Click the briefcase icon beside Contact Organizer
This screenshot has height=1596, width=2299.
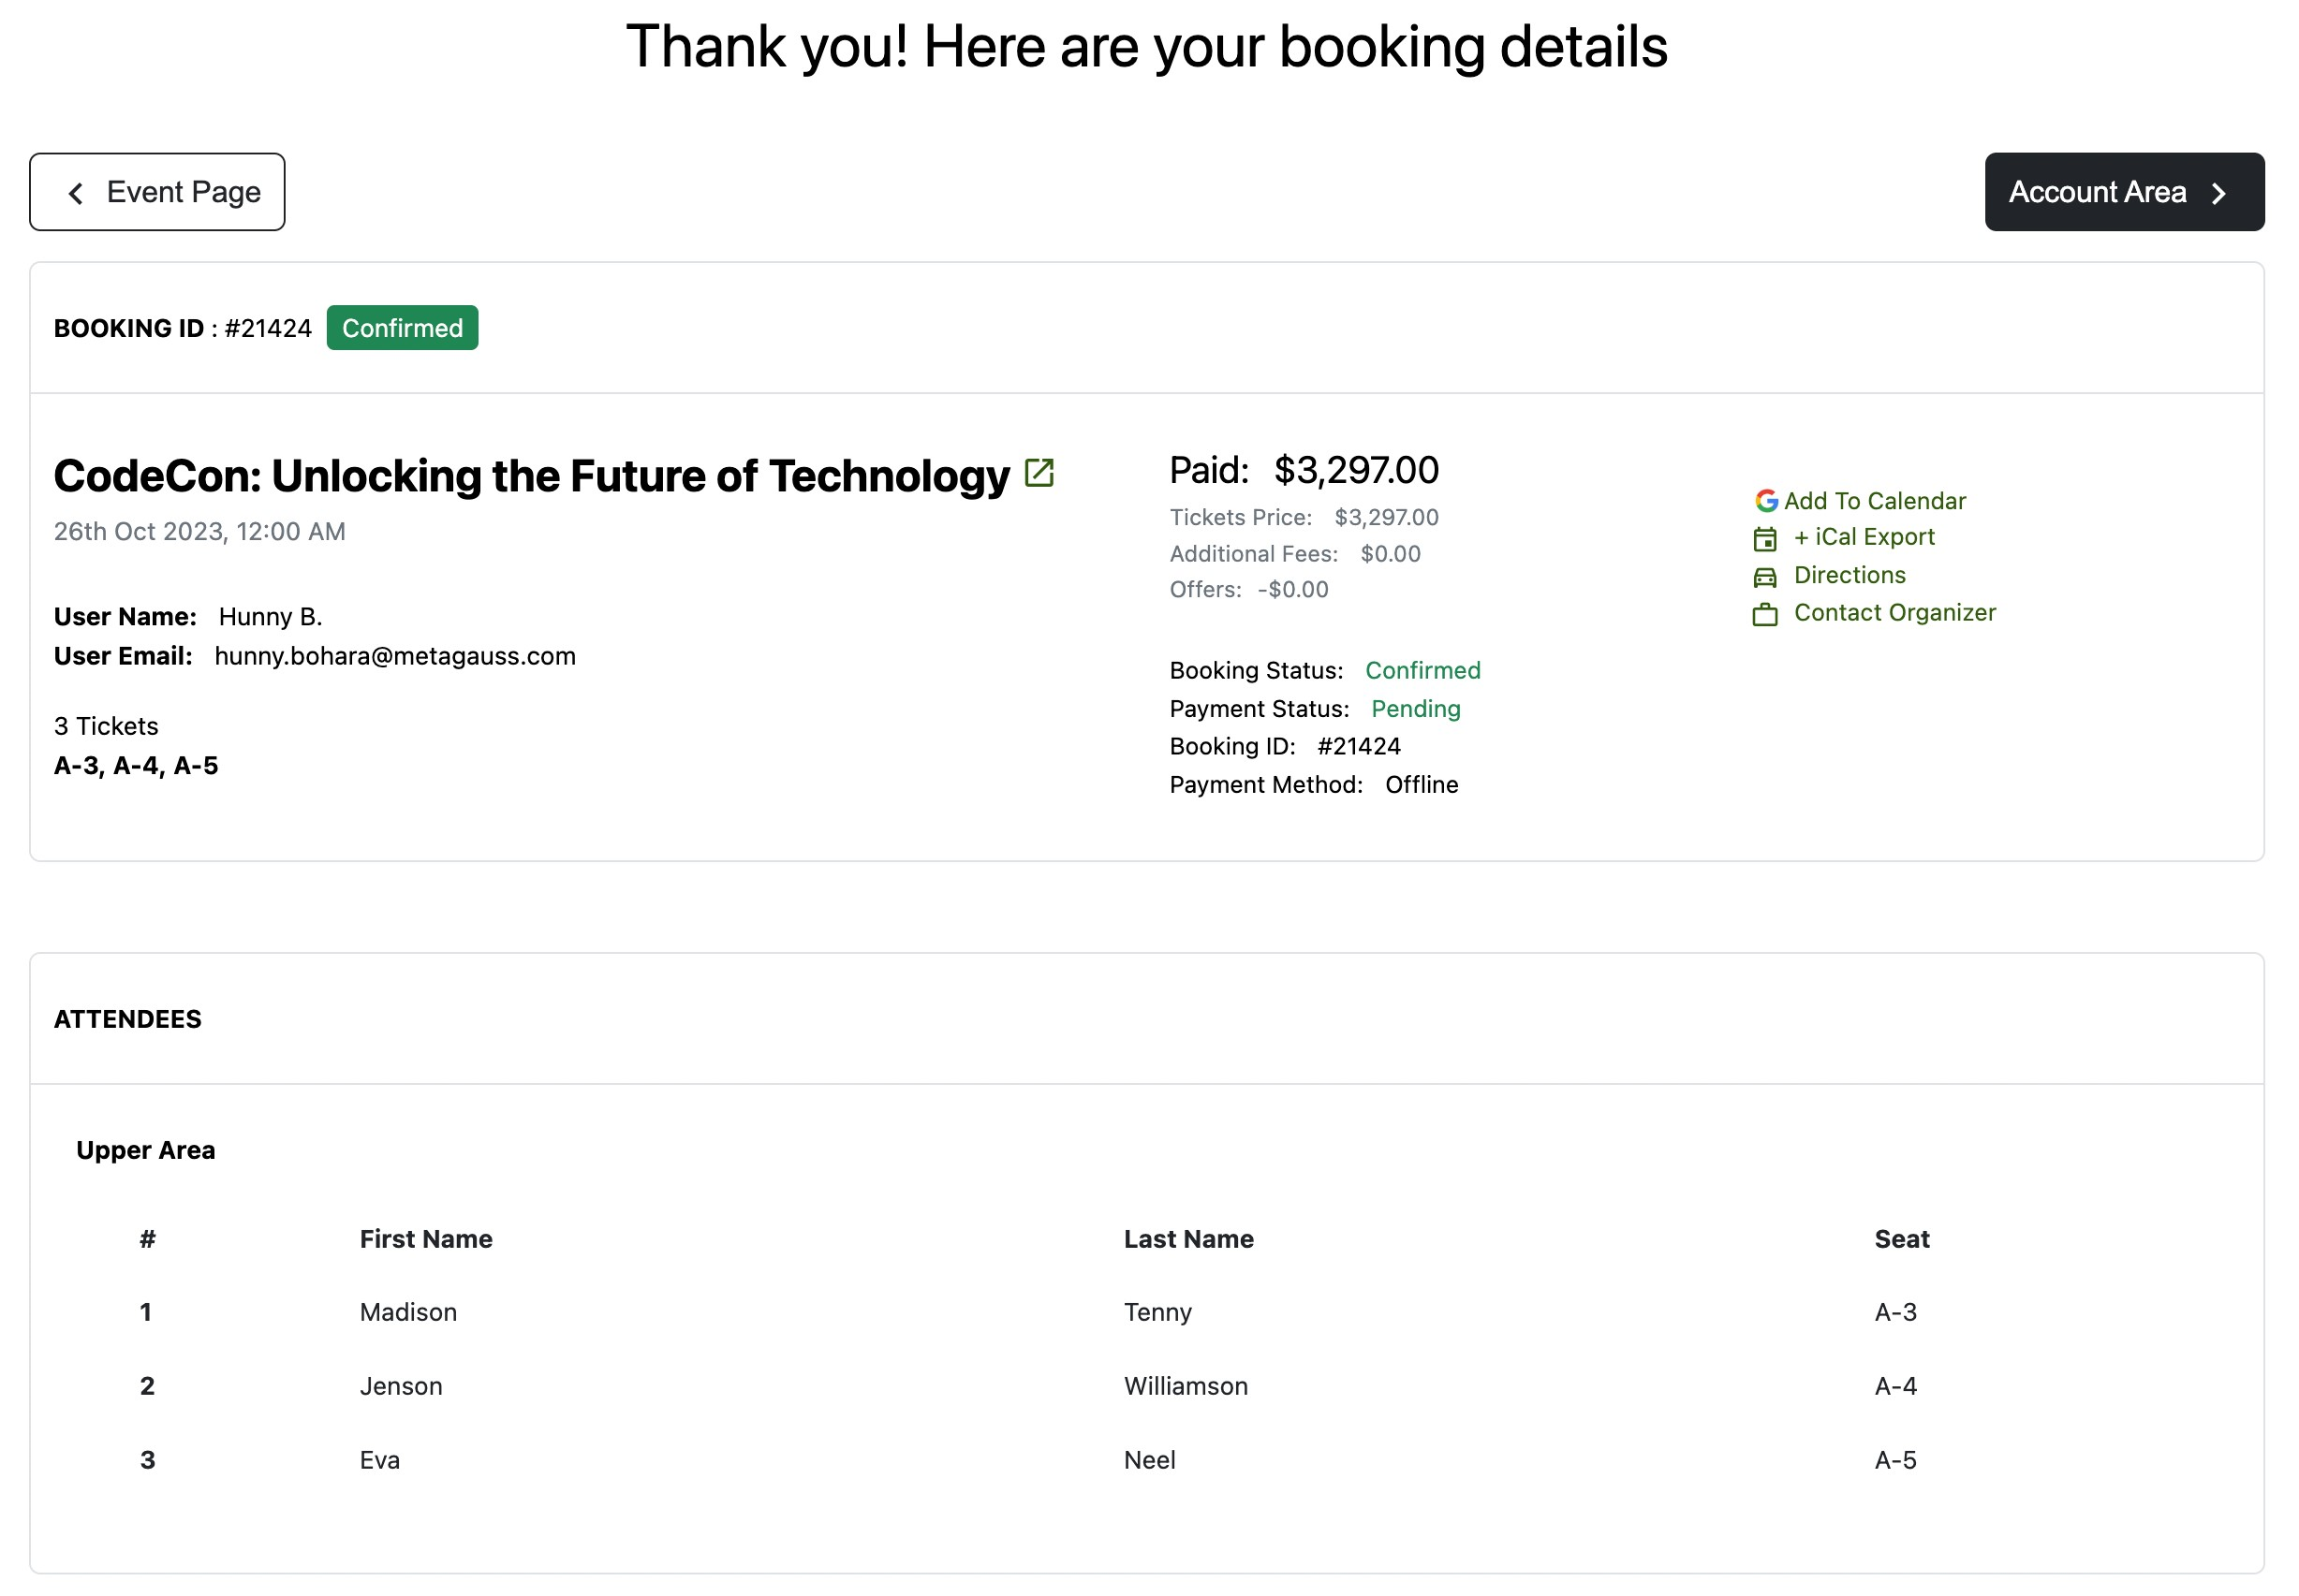1765,614
